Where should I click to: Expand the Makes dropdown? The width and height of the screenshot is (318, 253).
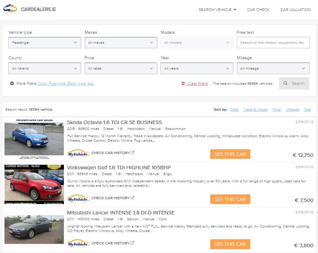point(121,43)
